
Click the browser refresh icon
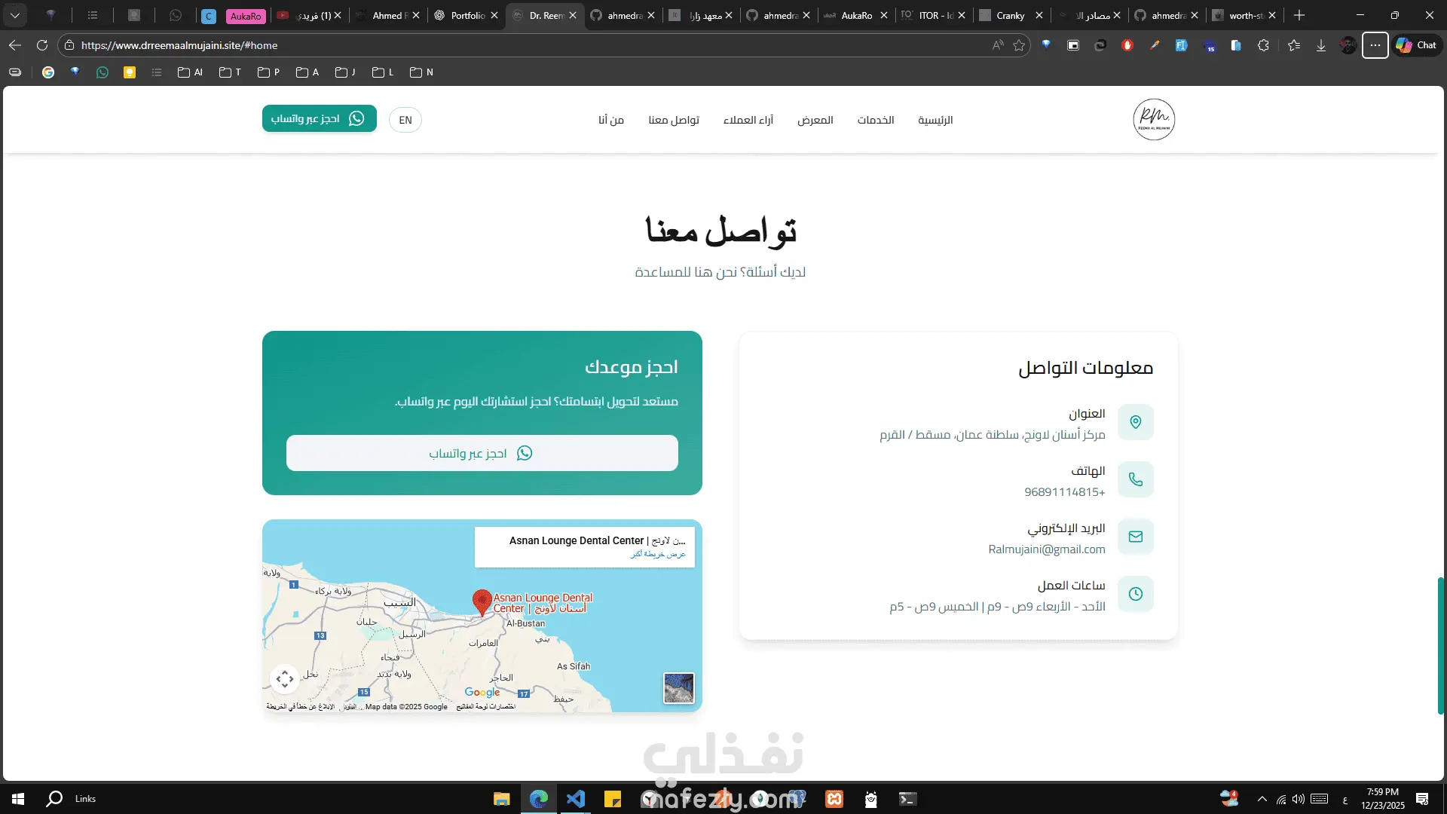[42, 45]
